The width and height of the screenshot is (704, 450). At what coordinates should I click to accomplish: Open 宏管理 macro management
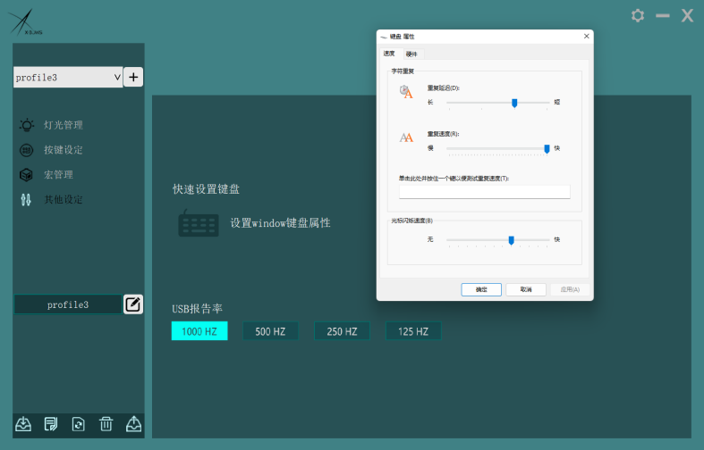click(x=58, y=175)
